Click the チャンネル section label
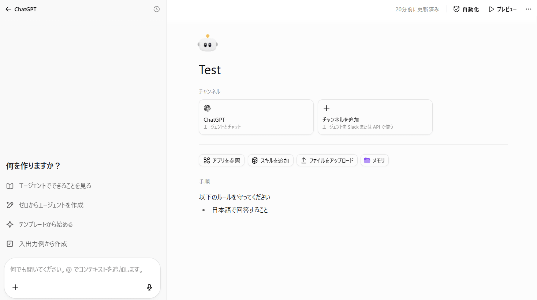 tap(209, 91)
